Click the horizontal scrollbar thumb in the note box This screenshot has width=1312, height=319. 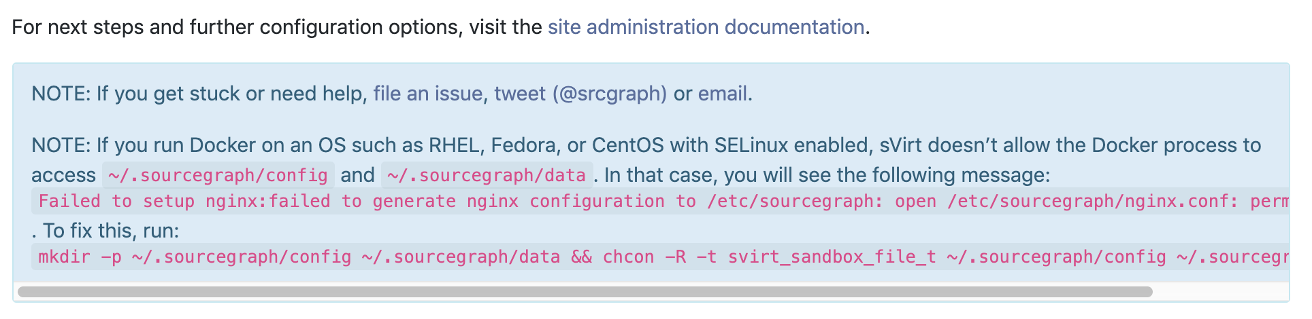585,292
